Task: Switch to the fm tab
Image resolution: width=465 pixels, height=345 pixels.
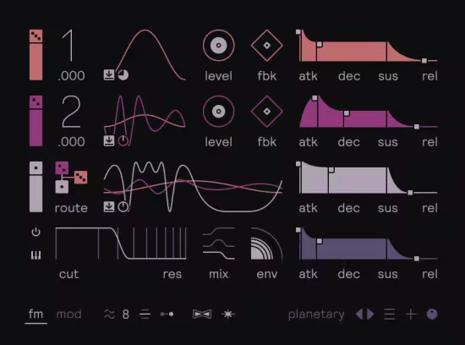Action: [x=36, y=315]
